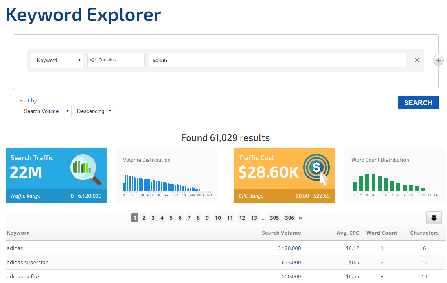
Task: Go to results page 2
Action: pyautogui.click(x=144, y=218)
